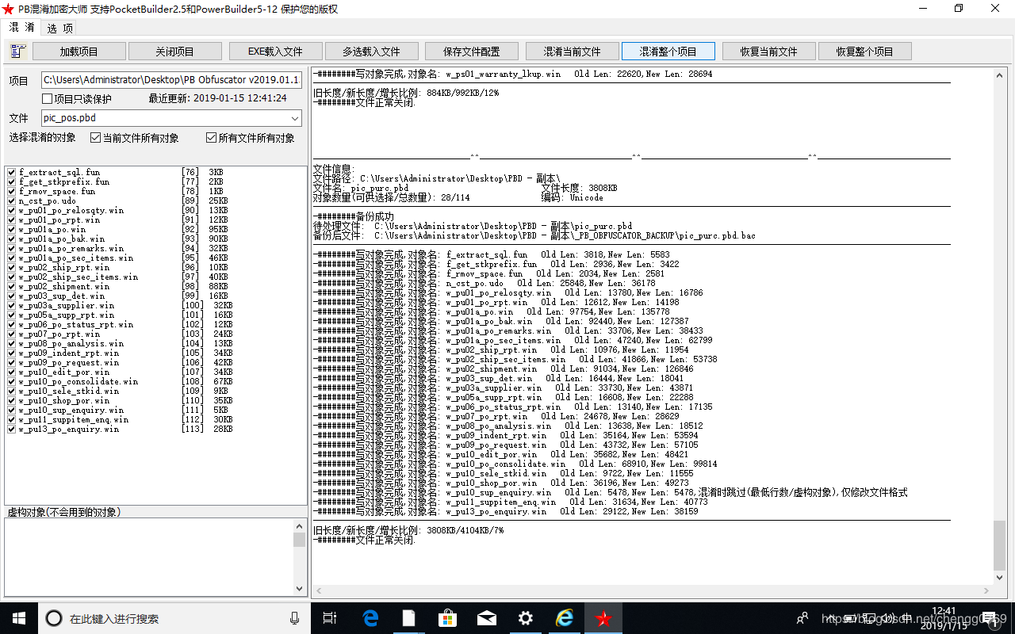Click the 项目 path input field
The width and height of the screenshot is (1015, 634).
[x=171, y=80]
